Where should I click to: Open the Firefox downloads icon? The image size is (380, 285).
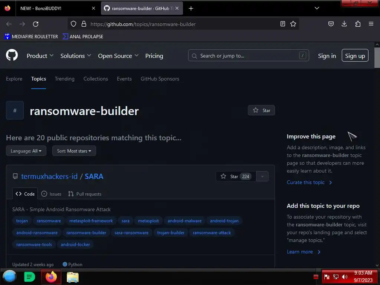(x=344, y=24)
